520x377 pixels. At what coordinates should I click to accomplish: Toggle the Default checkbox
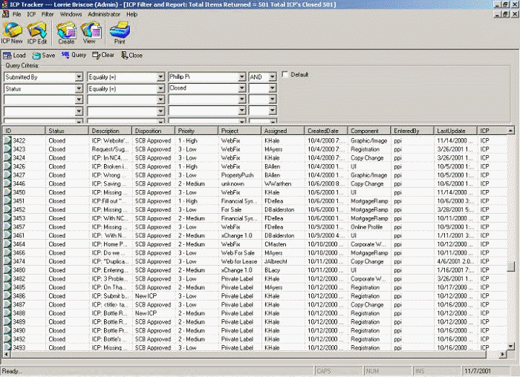click(285, 75)
